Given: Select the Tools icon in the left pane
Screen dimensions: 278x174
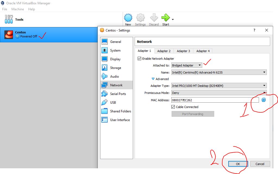Looking at the screenshot, I should click(x=9, y=19).
